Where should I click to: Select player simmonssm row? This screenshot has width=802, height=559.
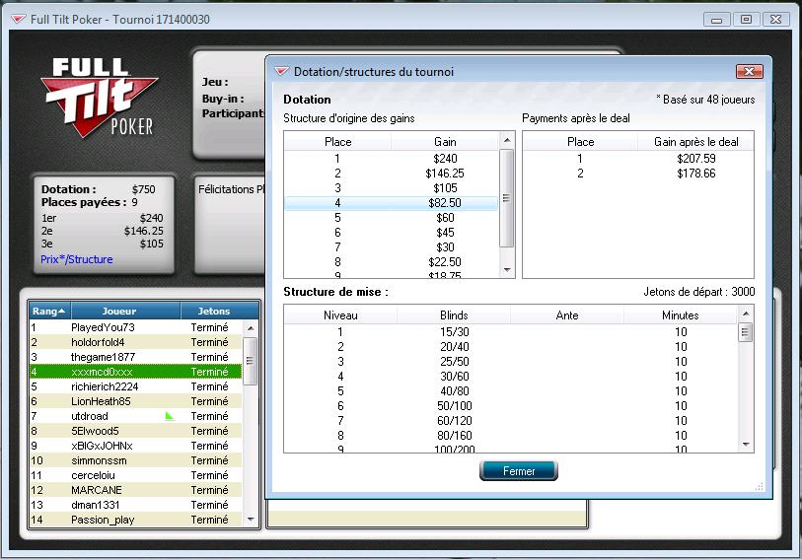pyautogui.click(x=135, y=460)
